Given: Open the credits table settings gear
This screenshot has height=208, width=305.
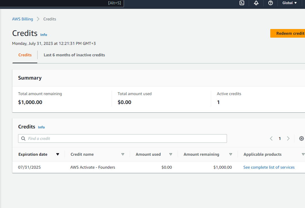Looking at the screenshot, I should coord(301,138).
